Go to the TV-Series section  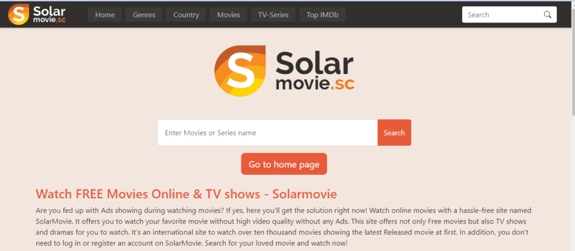[273, 15]
